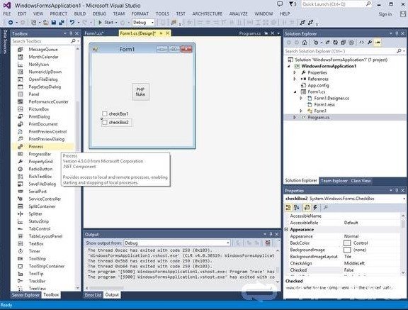Select NumericUpDown control in Toolbox
The height and width of the screenshot is (310, 408).
coord(45,72)
